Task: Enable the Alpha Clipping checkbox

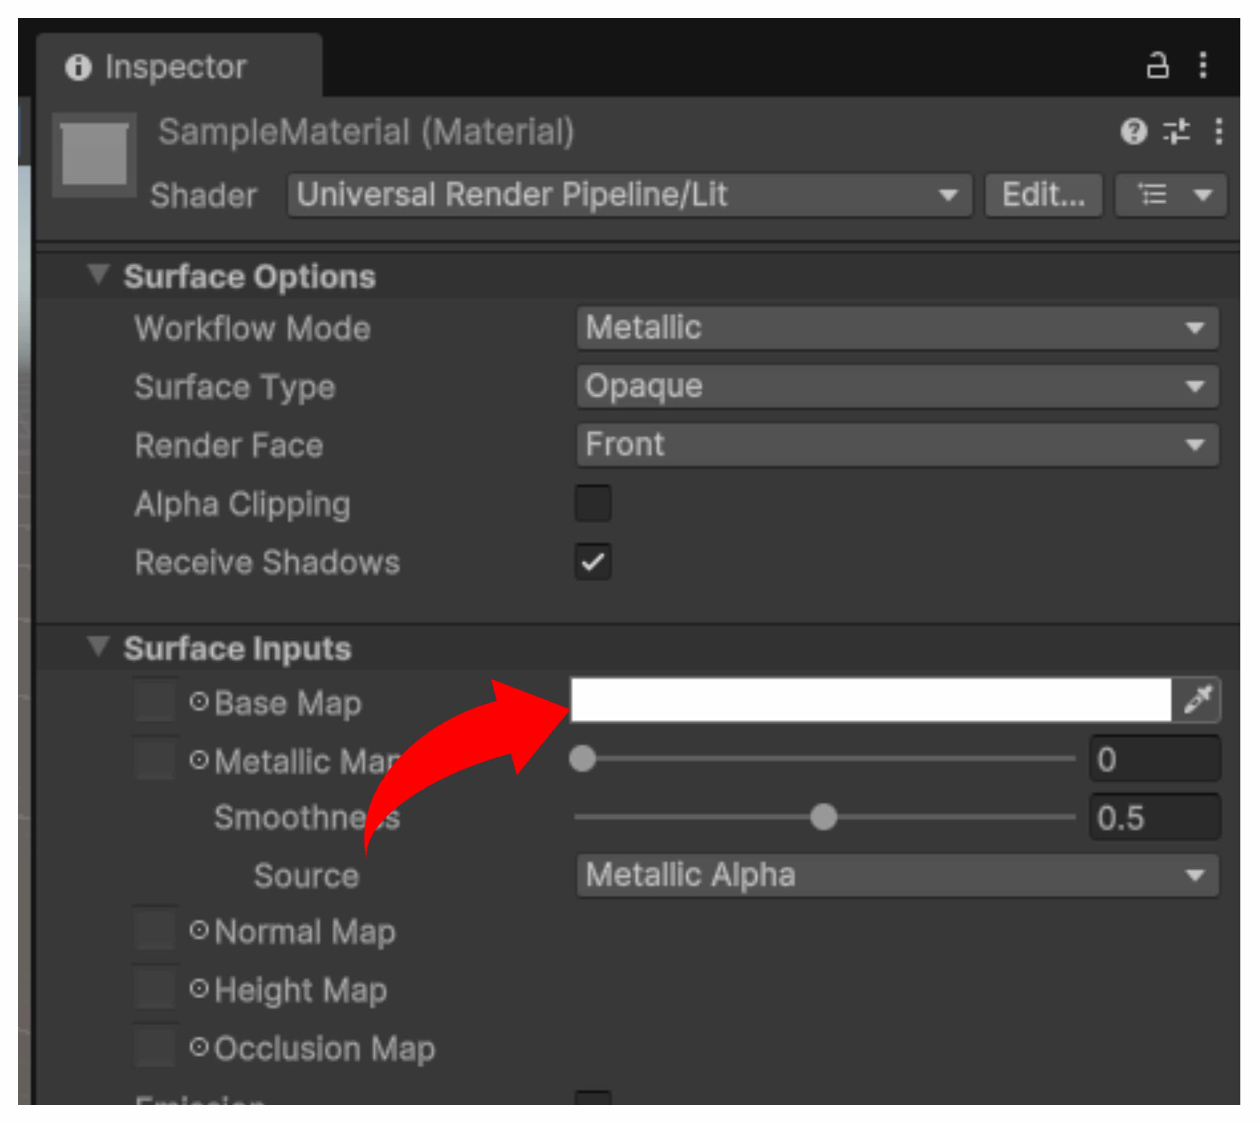Action: click(593, 504)
